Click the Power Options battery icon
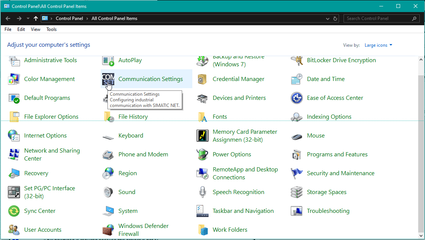This screenshot has height=240, width=425. (202, 154)
